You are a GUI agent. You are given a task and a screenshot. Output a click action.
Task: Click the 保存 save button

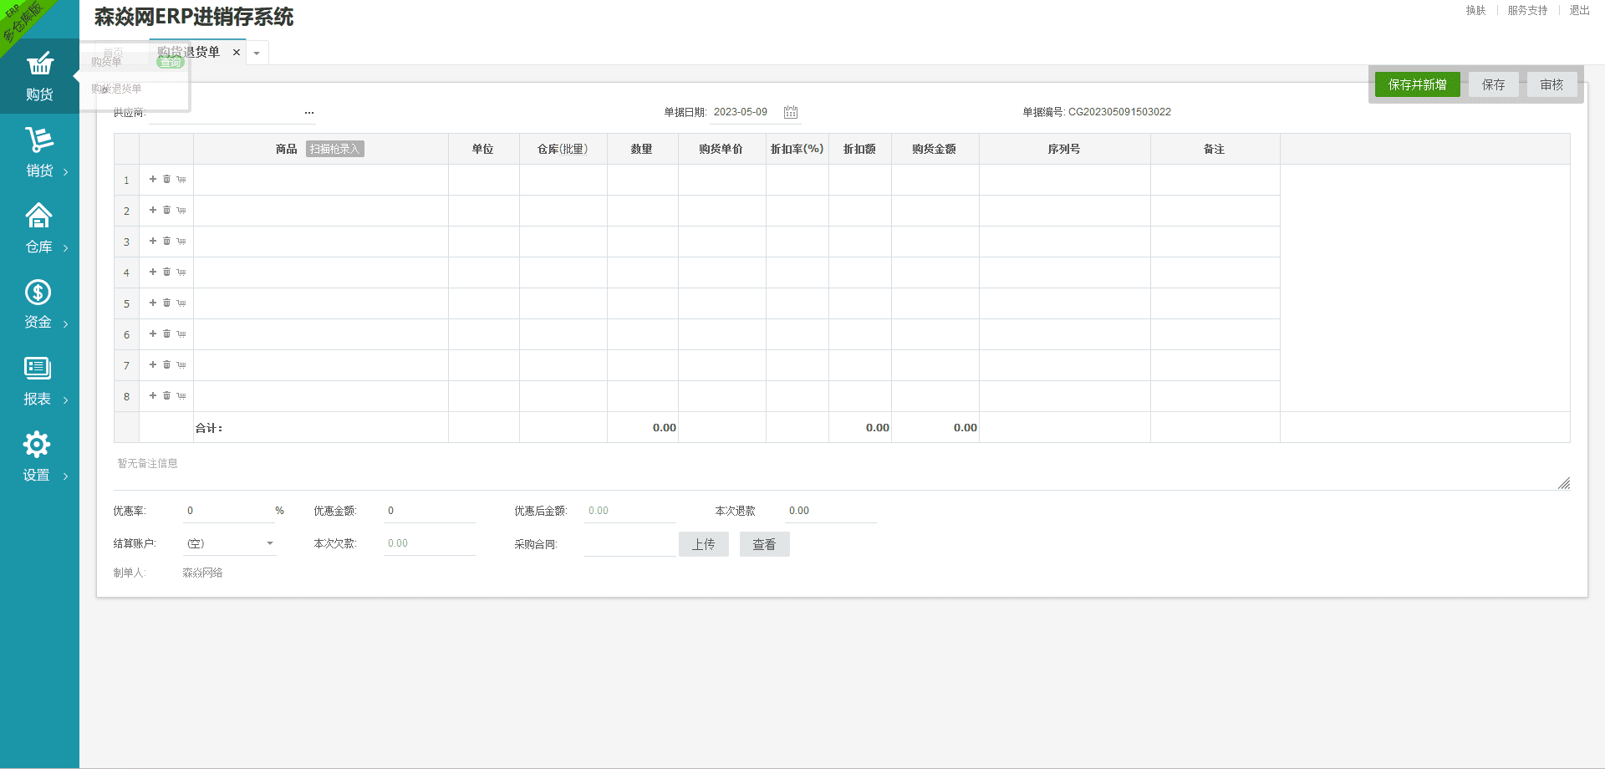click(x=1494, y=84)
